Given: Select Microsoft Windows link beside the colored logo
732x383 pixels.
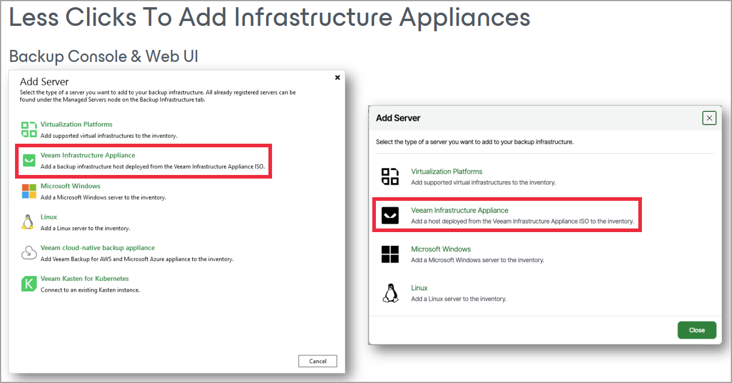Looking at the screenshot, I should tap(70, 186).
